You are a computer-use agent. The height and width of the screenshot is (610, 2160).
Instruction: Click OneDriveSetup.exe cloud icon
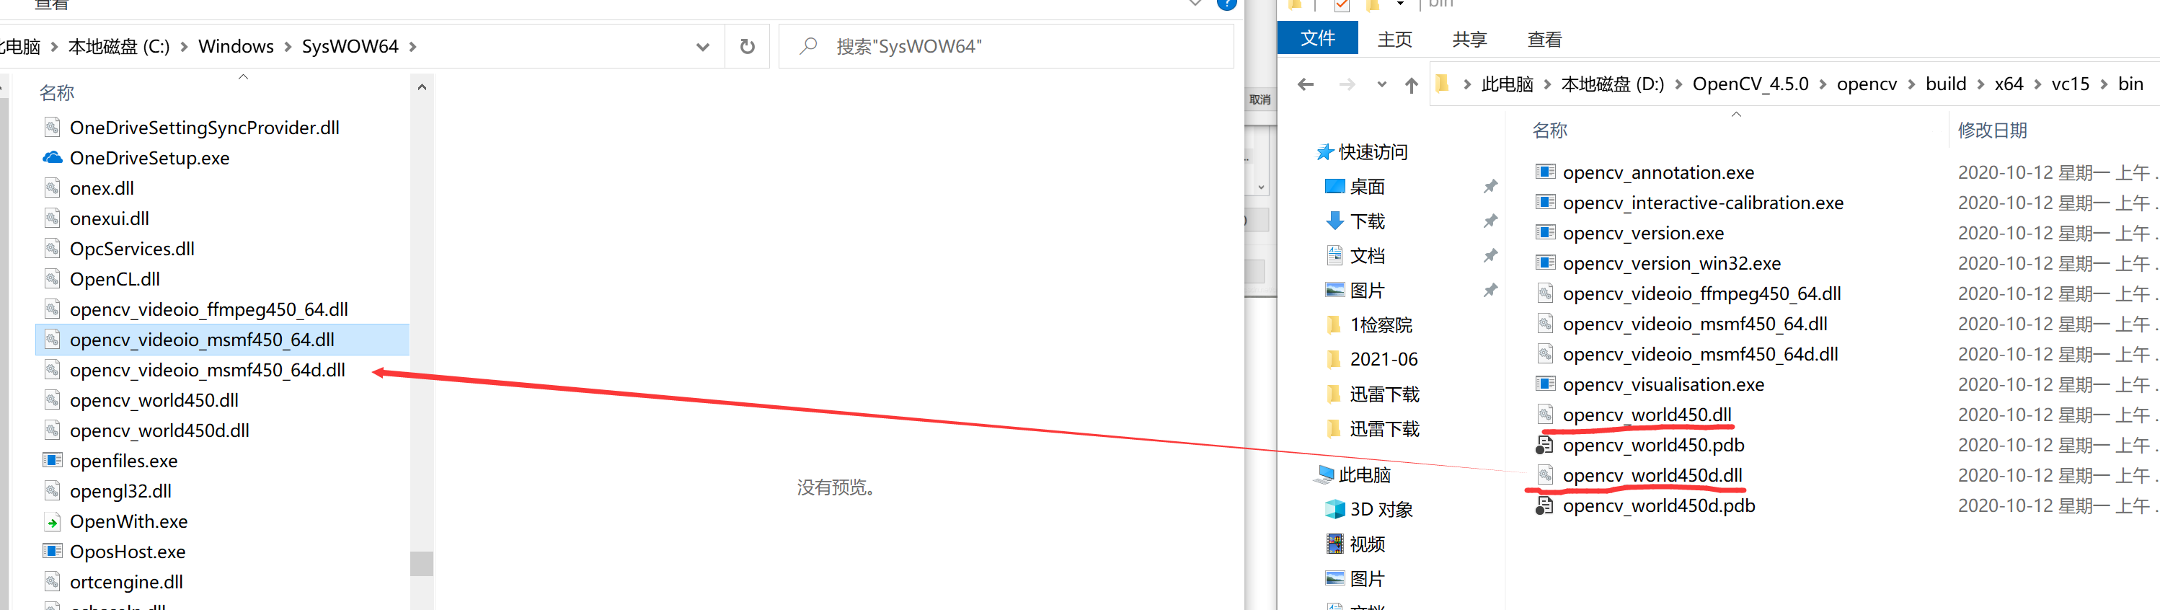(52, 158)
